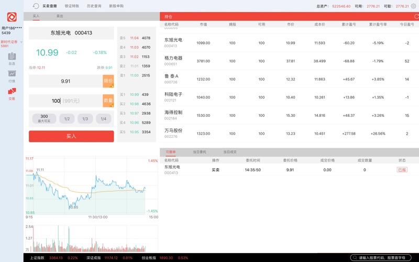Click the 买卖查撤 refresh arrow icon

coord(36,6)
